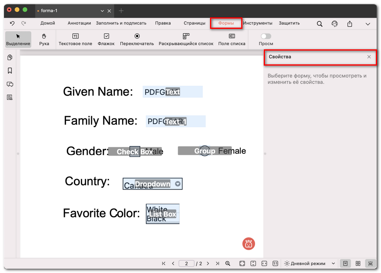Open the Дневной режим mode dropdown

tap(310, 264)
